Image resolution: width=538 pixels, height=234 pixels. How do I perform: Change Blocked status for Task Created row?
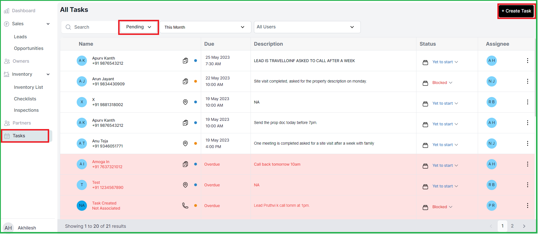(442, 207)
